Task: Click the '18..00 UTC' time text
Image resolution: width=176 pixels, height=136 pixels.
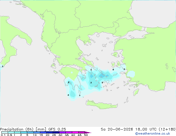Action: [x=146, y=129]
